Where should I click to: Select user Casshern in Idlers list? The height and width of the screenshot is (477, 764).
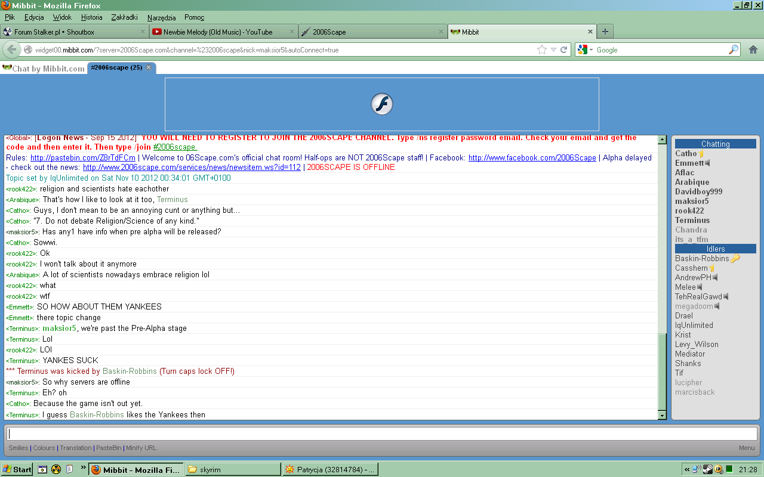coord(691,268)
